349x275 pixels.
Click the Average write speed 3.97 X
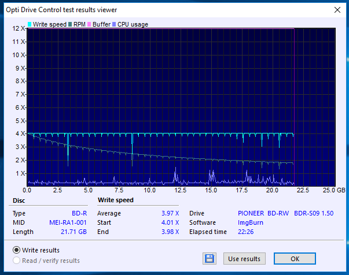170,213
